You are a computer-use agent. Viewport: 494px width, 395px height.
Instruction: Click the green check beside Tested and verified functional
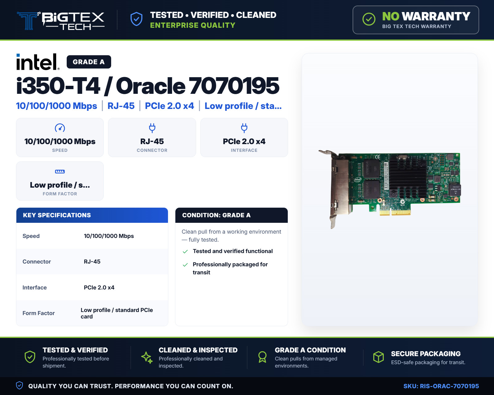click(185, 252)
